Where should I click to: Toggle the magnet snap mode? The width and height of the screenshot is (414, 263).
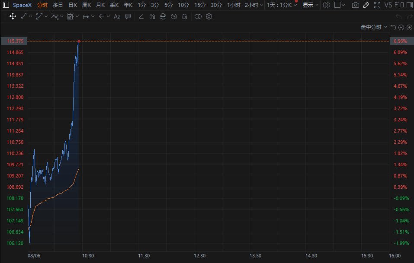pos(152,16)
